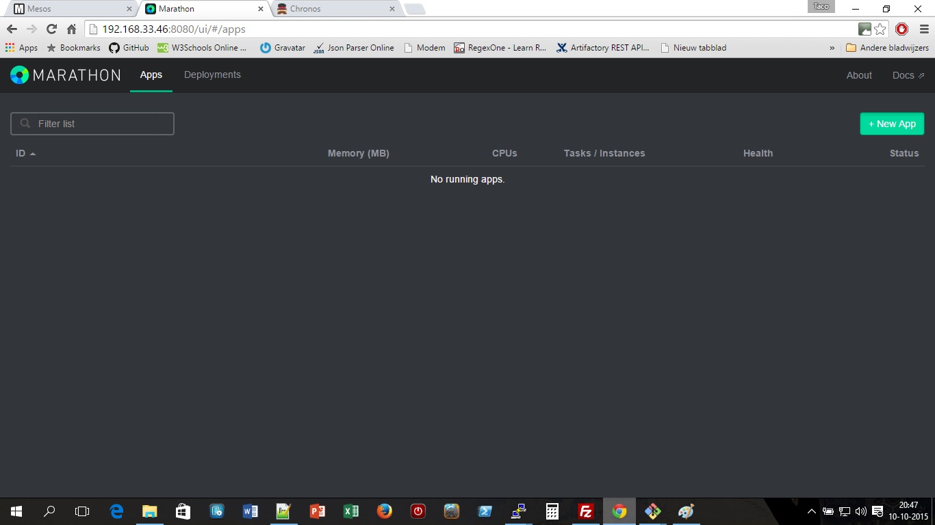Go to the browser home page icon
This screenshot has width=935, height=525.
tap(71, 29)
